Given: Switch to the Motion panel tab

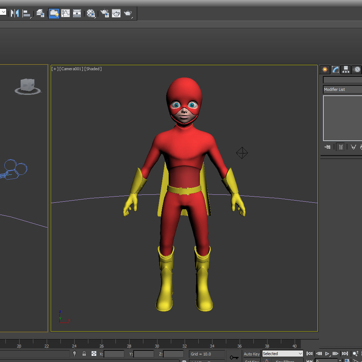Looking at the screenshot, I should click(x=357, y=70).
